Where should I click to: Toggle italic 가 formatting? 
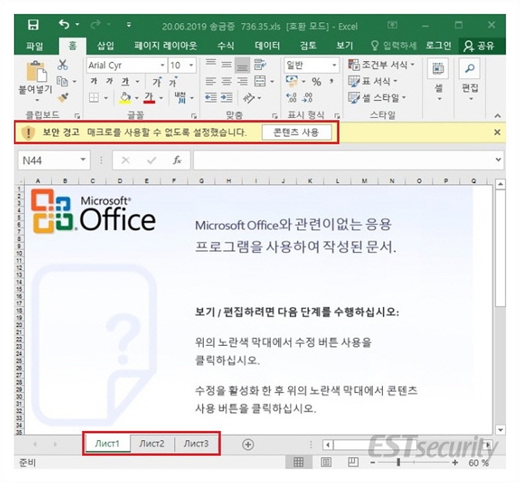[x=110, y=81]
